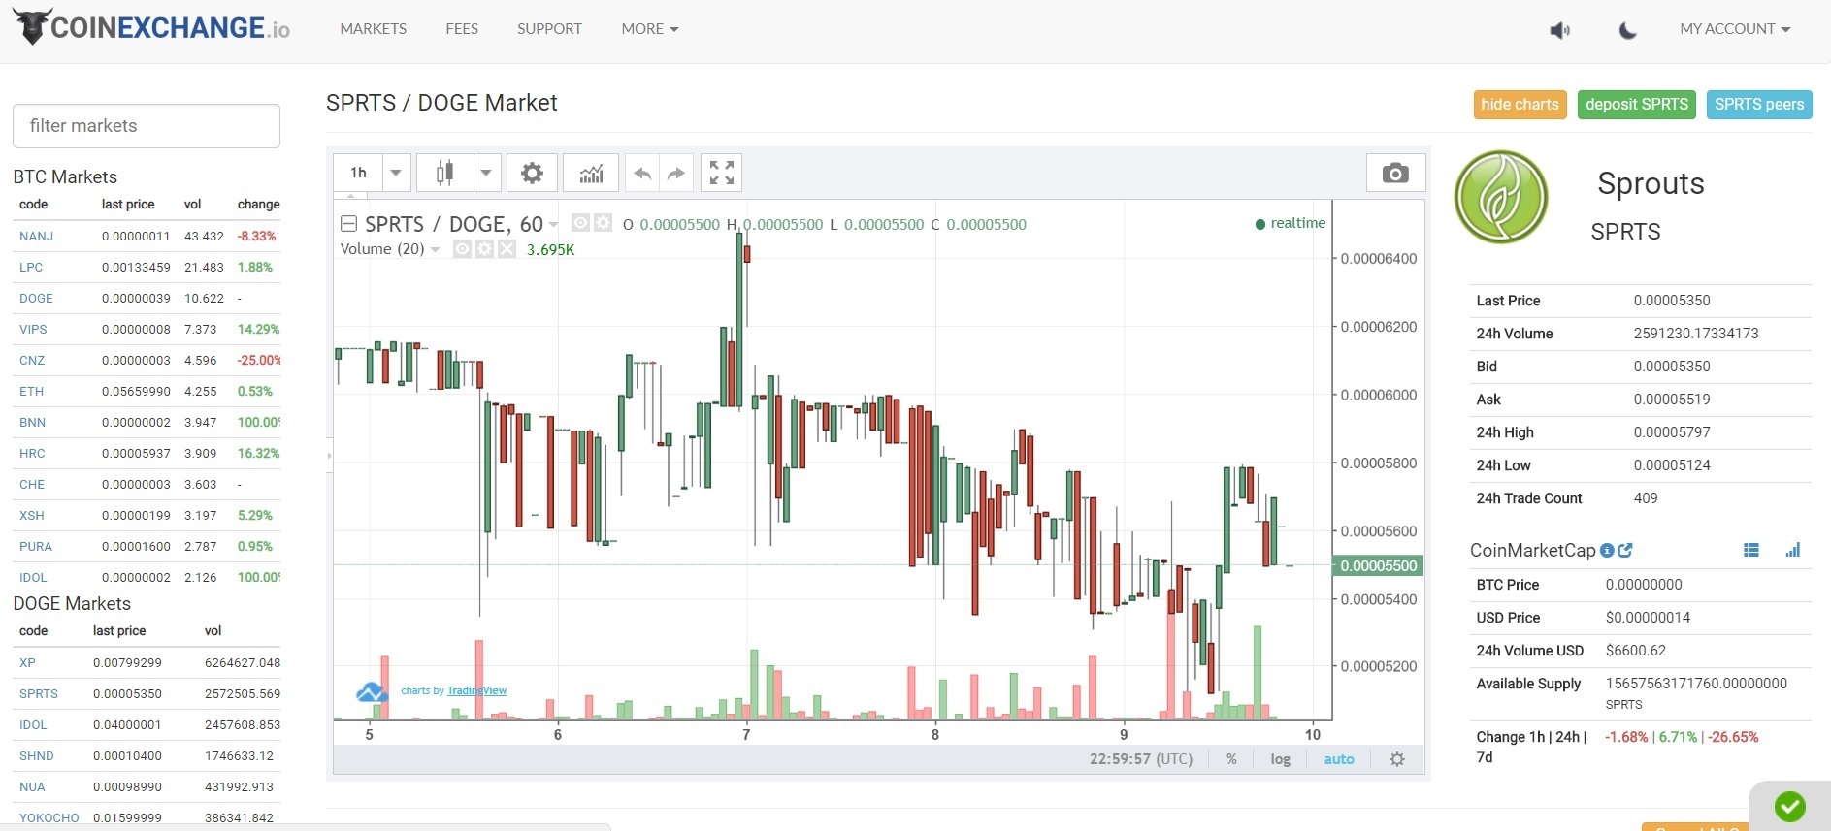The width and height of the screenshot is (1831, 831).
Task: Open the FEES page
Action: tap(462, 29)
